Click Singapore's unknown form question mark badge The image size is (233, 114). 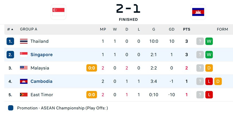(200, 55)
